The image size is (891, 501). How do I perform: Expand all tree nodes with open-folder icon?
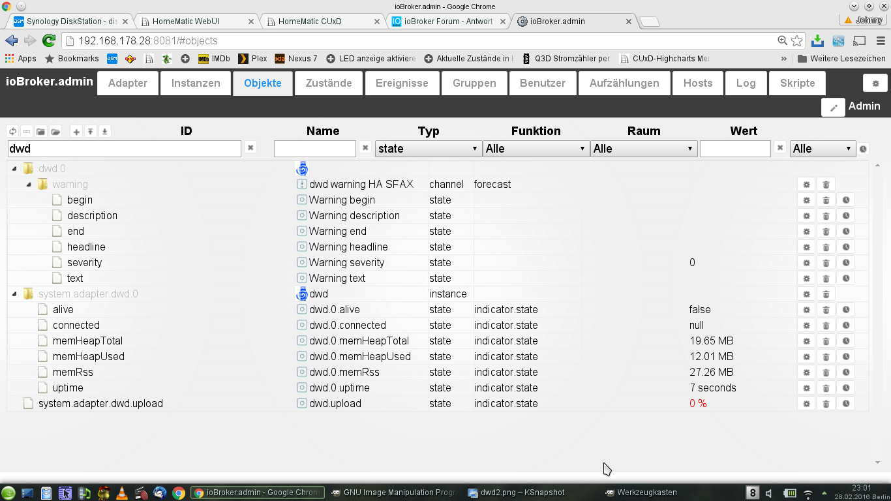(55, 132)
